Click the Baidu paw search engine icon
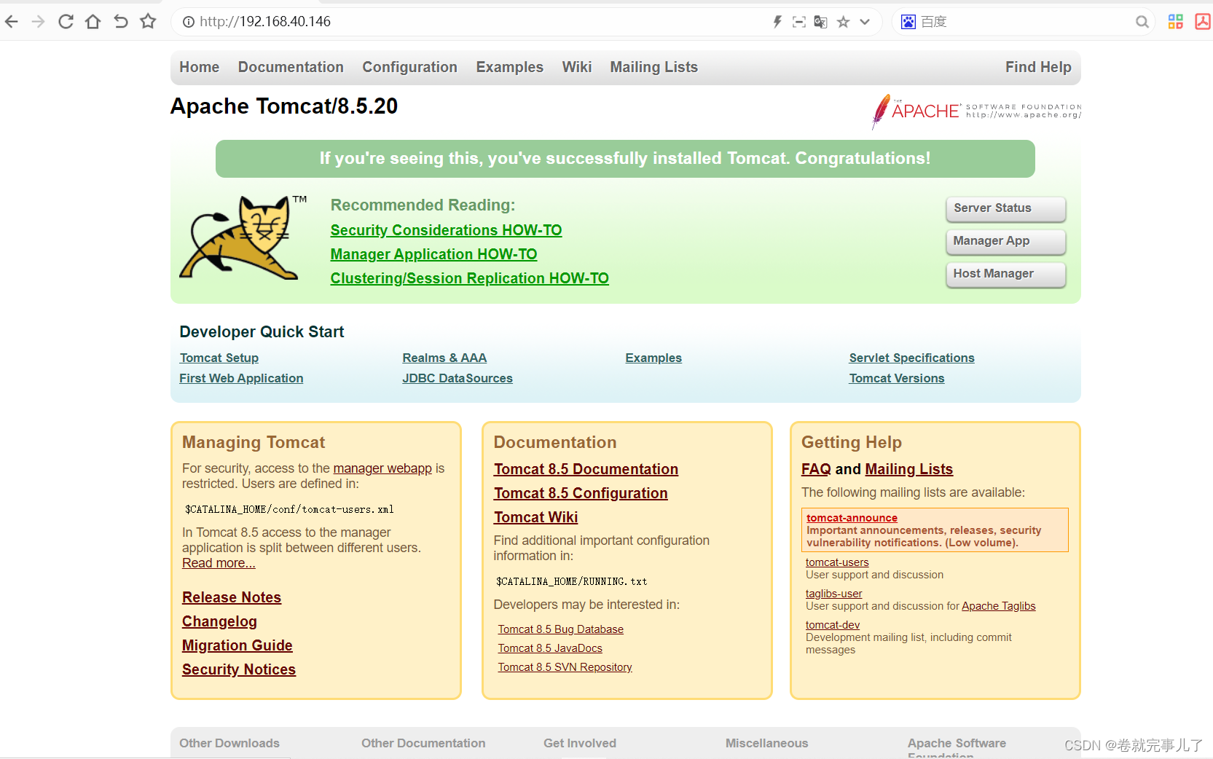The height and width of the screenshot is (759, 1213). (908, 22)
